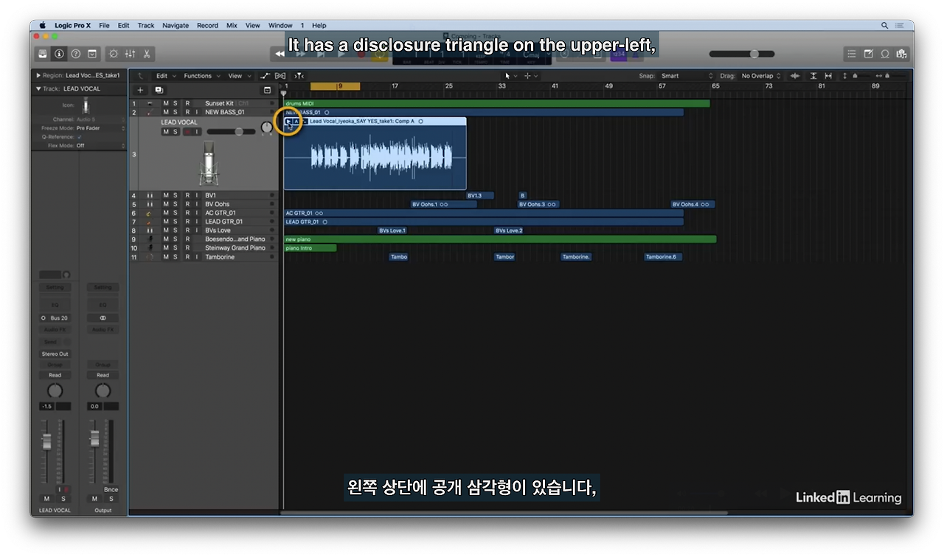Open the Loop Browser button
This screenshot has height=557, width=944.
click(x=885, y=54)
